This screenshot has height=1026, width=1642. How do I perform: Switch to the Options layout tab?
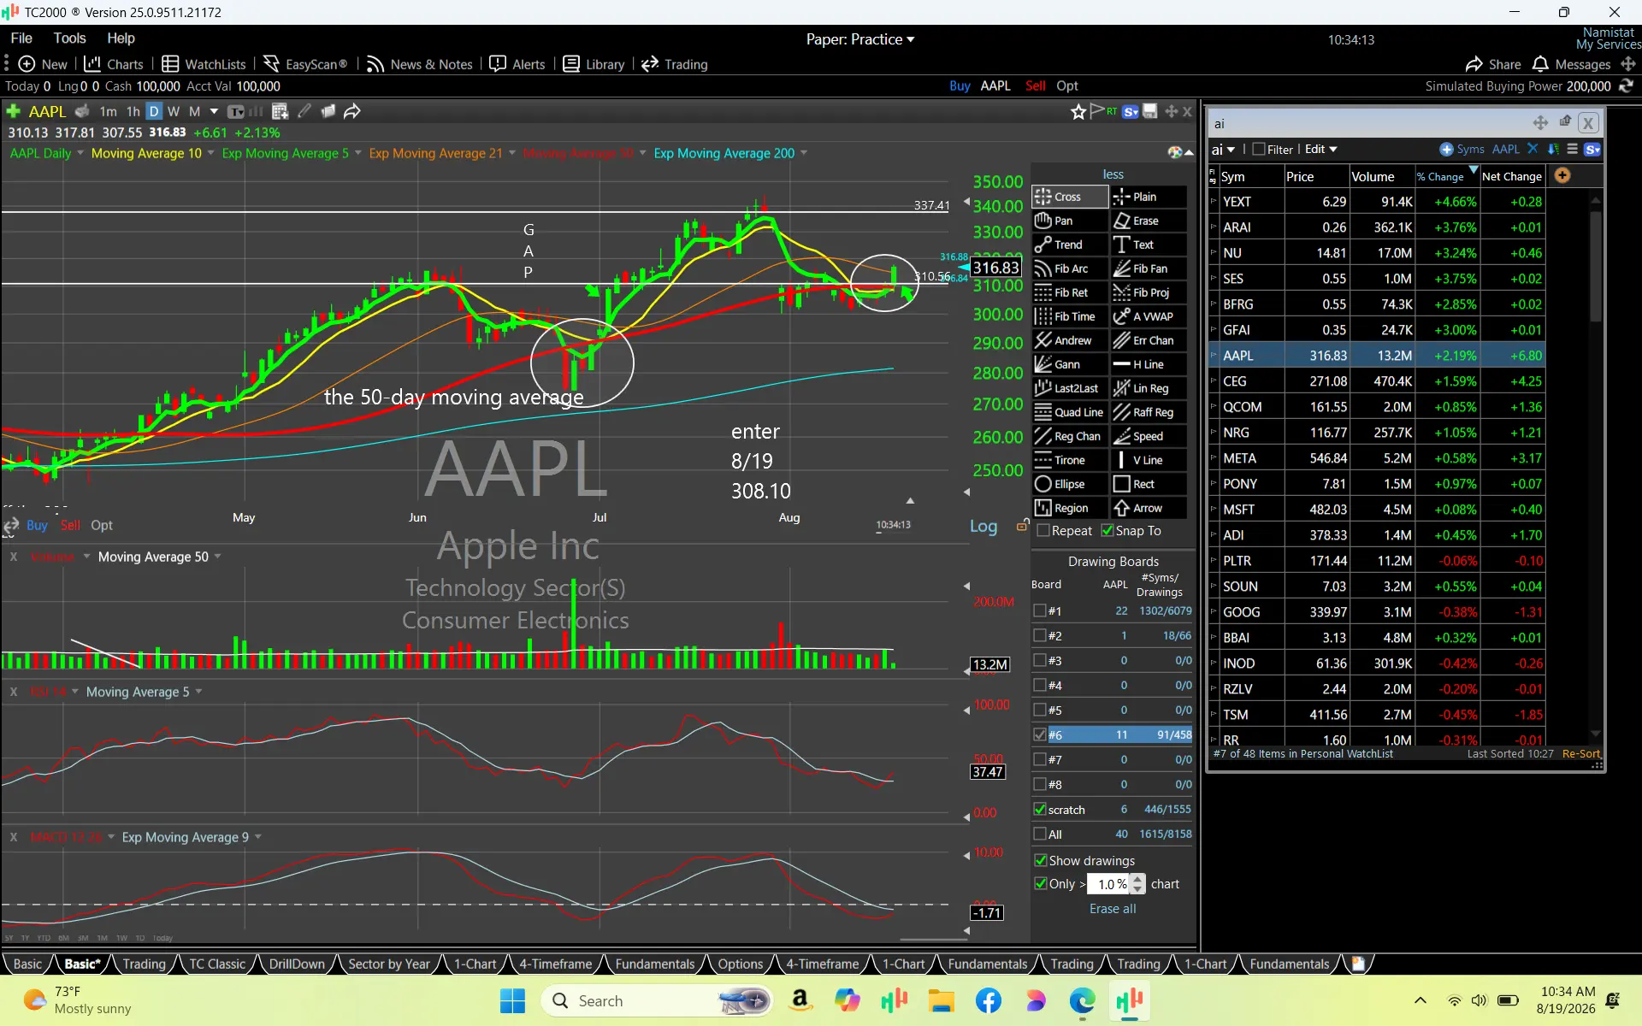pos(741,964)
